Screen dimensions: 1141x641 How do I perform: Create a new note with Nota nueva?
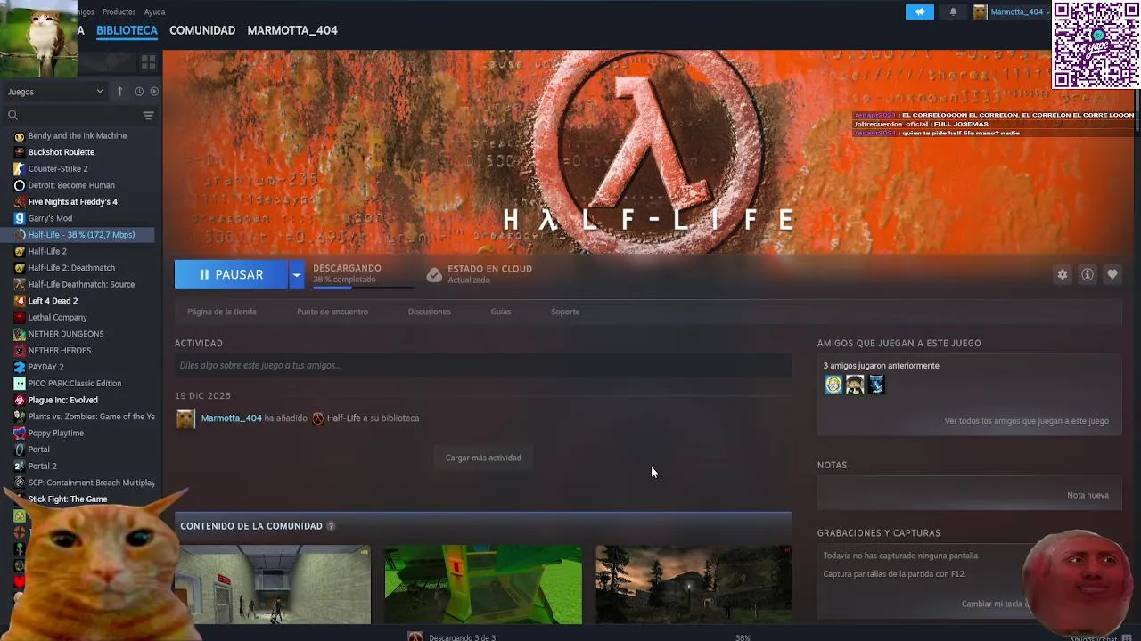tap(1088, 495)
